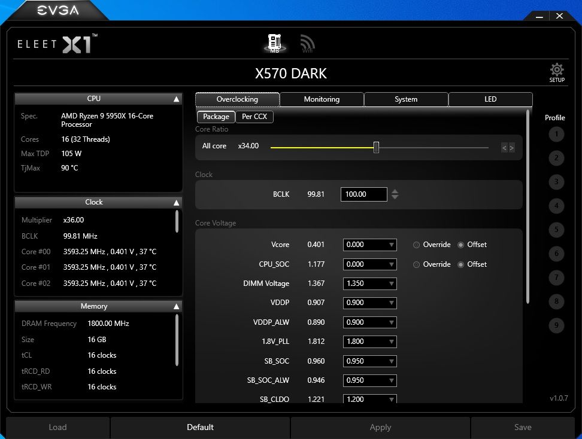Select the Per CCX sub-tab
Viewport: 582px width, 439px height.
(254, 117)
